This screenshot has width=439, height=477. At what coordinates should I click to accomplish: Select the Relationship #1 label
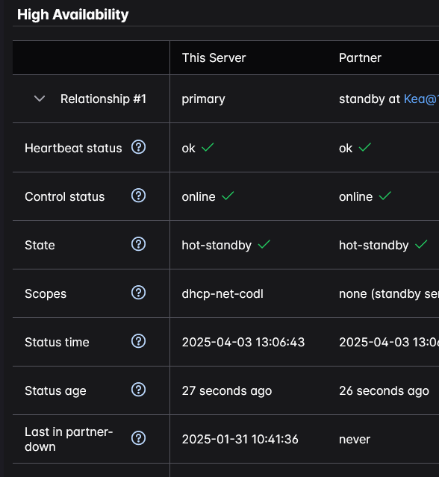point(103,99)
